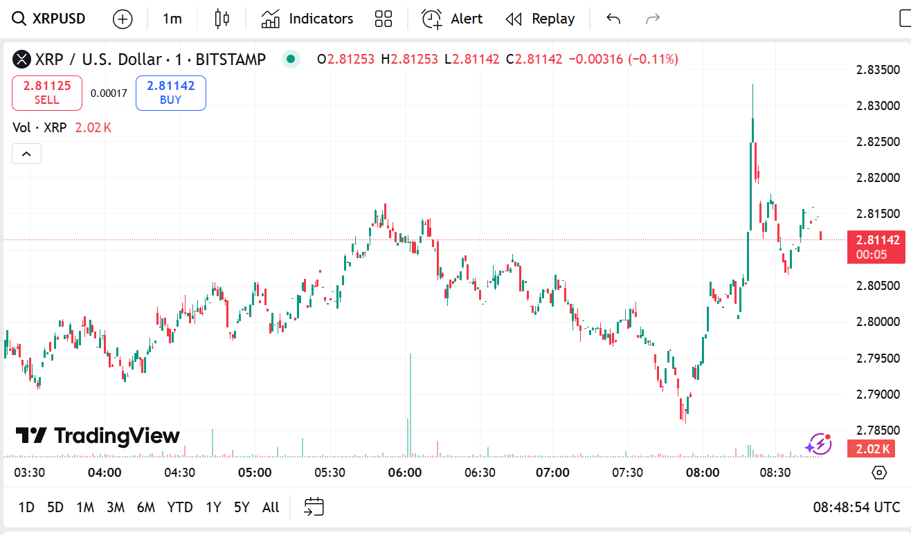This screenshot has height=535, width=911.
Task: Click the search magnifier icon
Action: (x=19, y=19)
